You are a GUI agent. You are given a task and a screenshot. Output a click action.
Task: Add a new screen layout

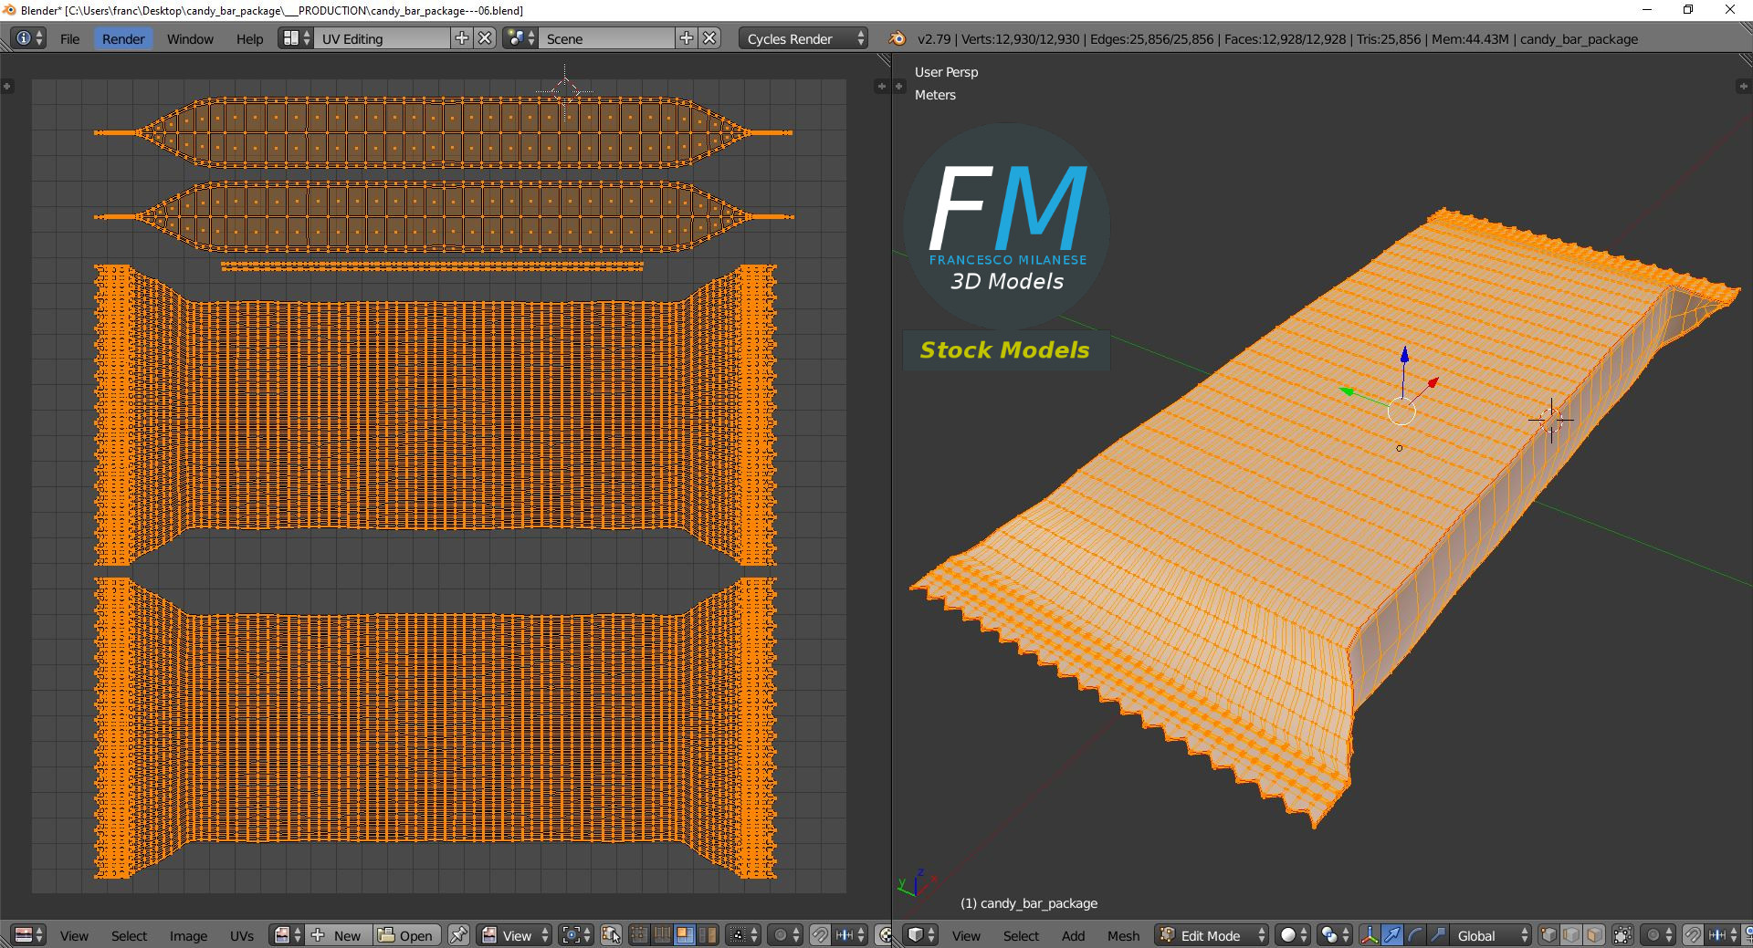462,38
